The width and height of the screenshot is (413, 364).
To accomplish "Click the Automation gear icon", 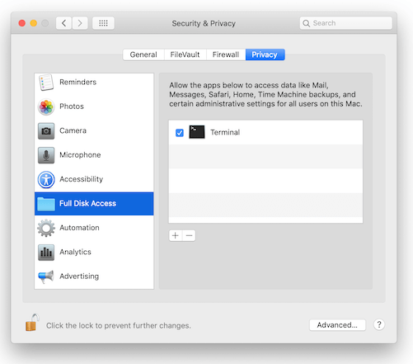I will coord(46,228).
